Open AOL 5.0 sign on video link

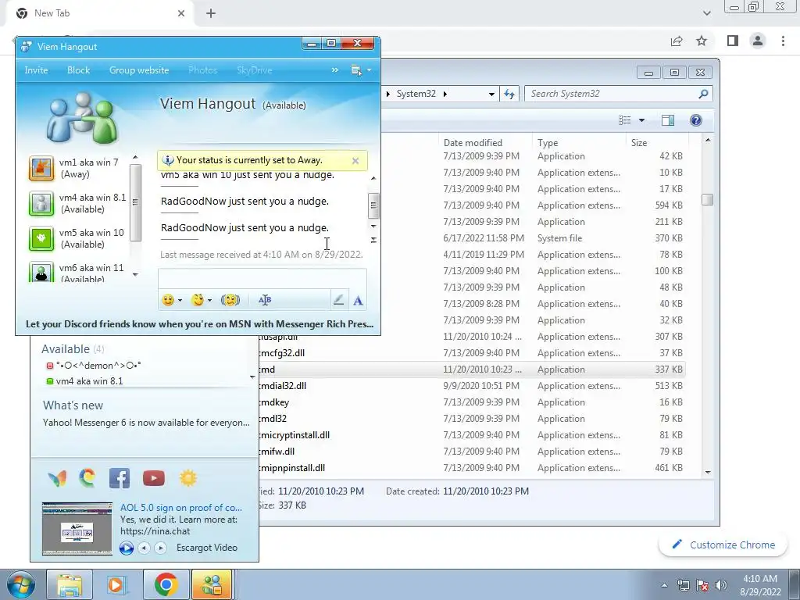click(181, 508)
